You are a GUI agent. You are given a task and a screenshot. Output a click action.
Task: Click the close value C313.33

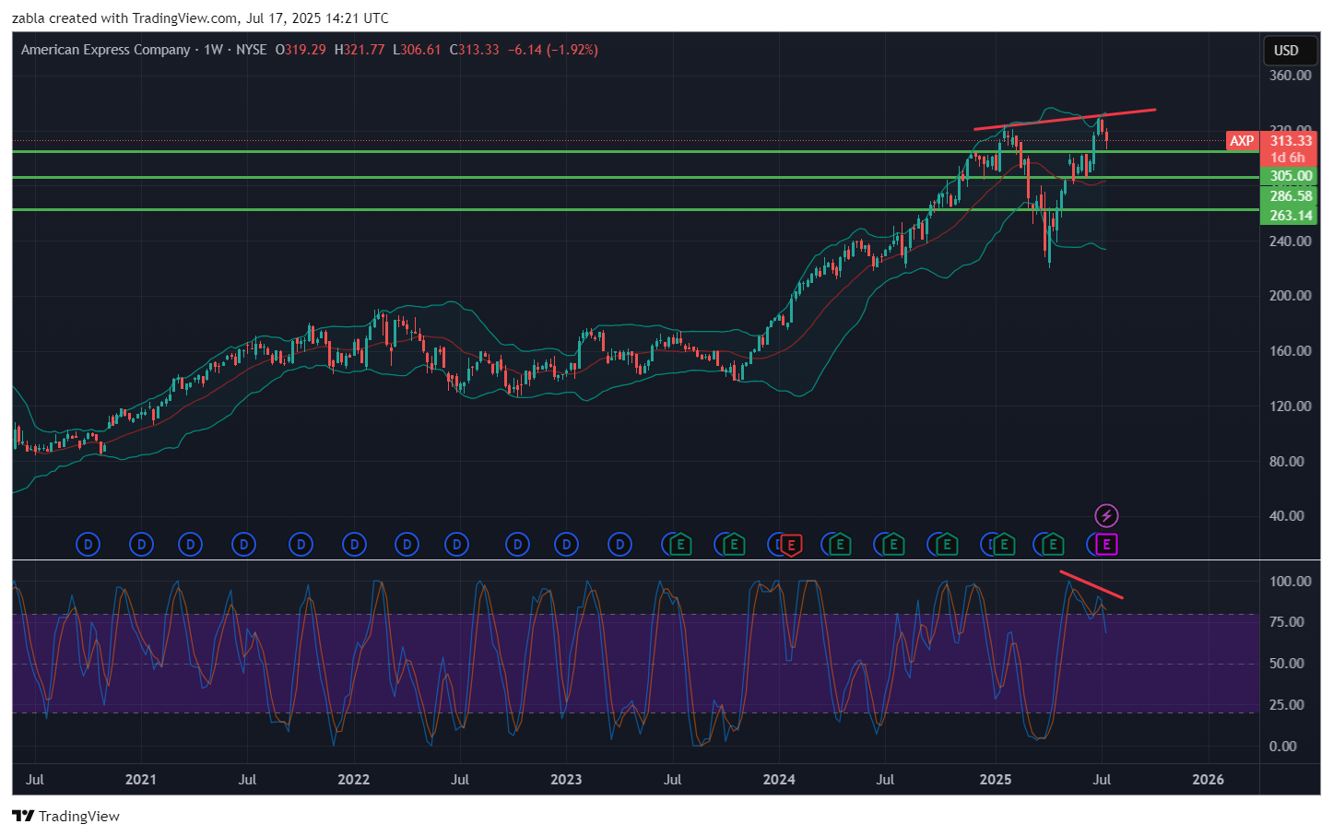474,50
